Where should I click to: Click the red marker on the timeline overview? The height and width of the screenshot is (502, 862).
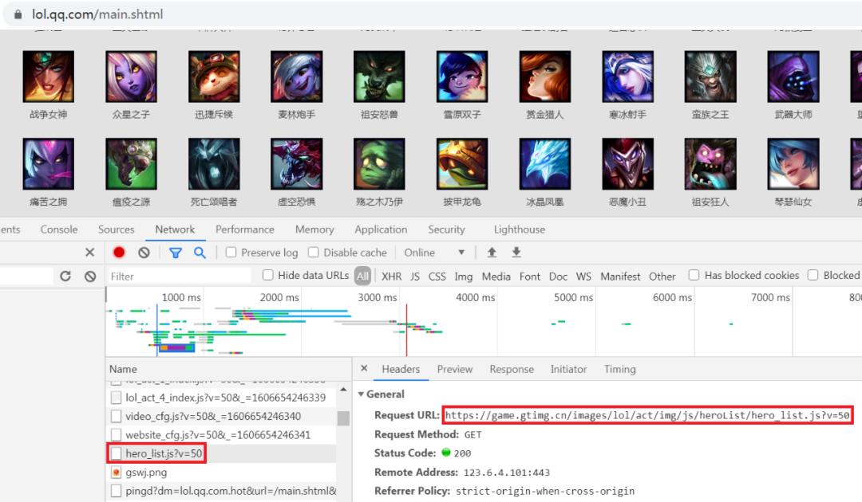pos(406,329)
